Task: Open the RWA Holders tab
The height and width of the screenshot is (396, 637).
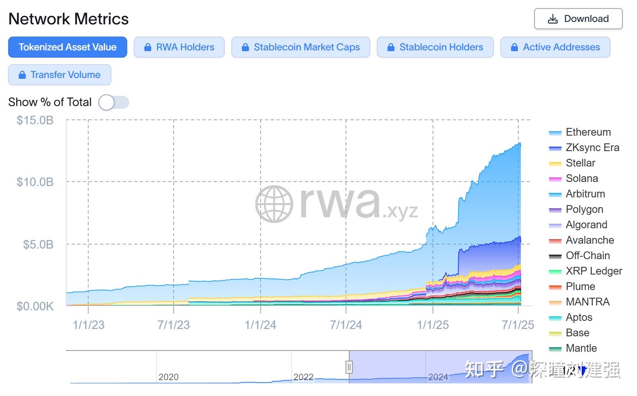Action: tap(179, 47)
